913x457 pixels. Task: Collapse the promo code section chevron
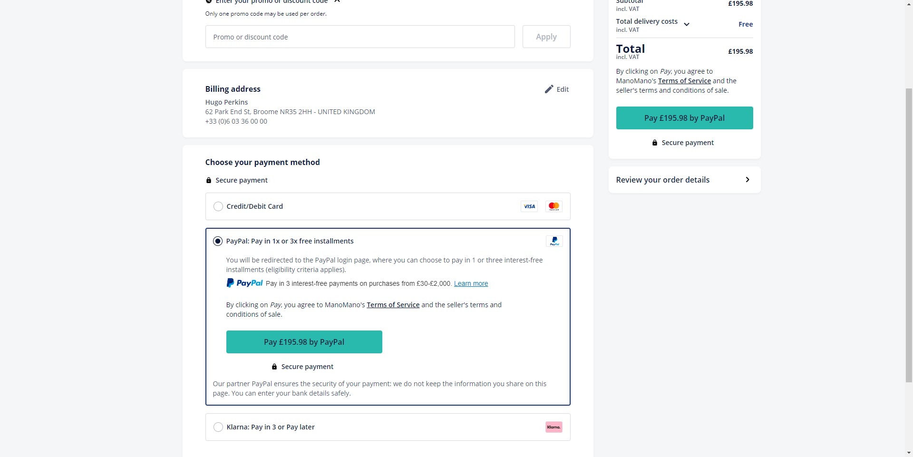point(337,1)
